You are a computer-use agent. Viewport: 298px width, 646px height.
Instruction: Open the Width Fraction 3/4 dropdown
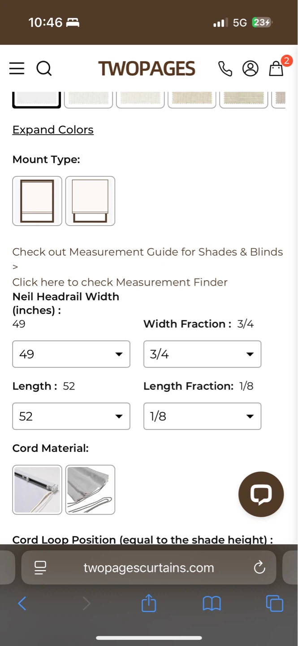coord(202,354)
